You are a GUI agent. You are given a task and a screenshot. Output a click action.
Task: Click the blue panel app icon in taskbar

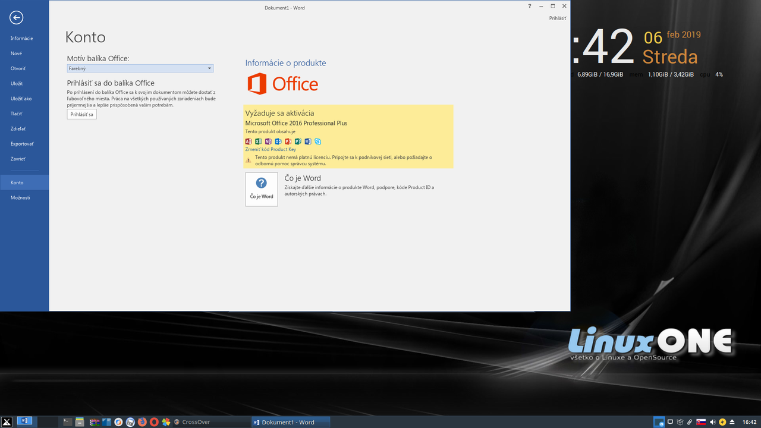point(106,422)
